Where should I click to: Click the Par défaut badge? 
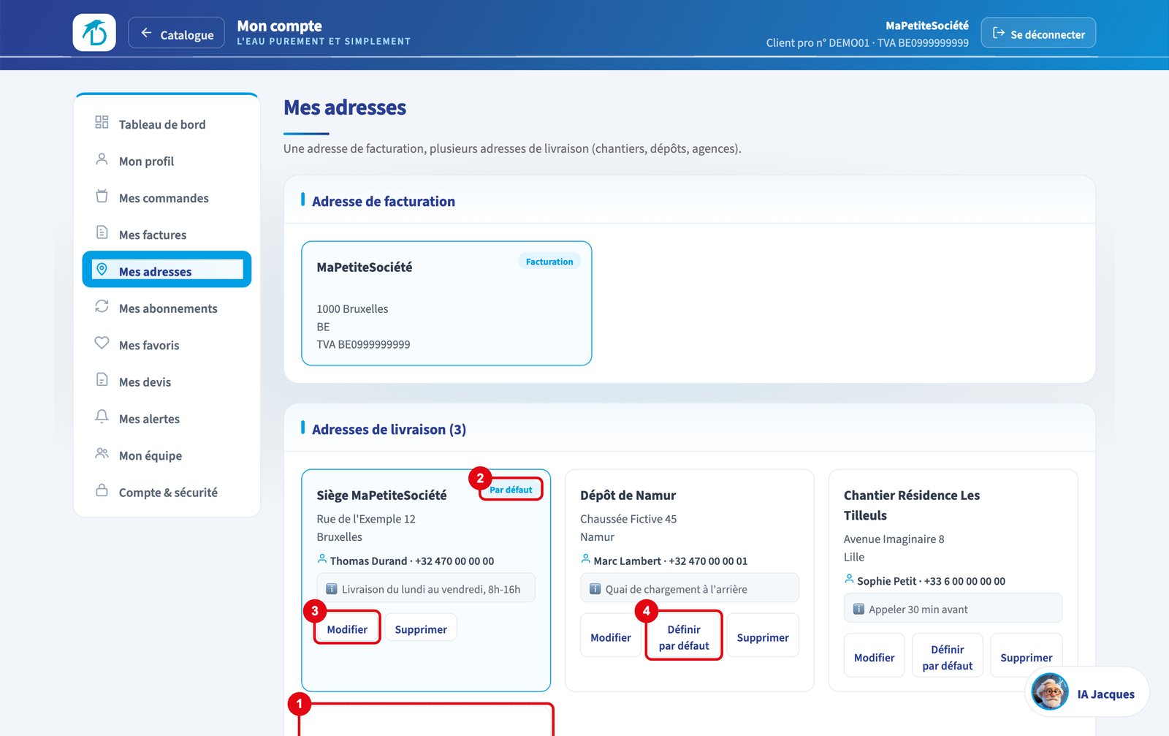[511, 489]
